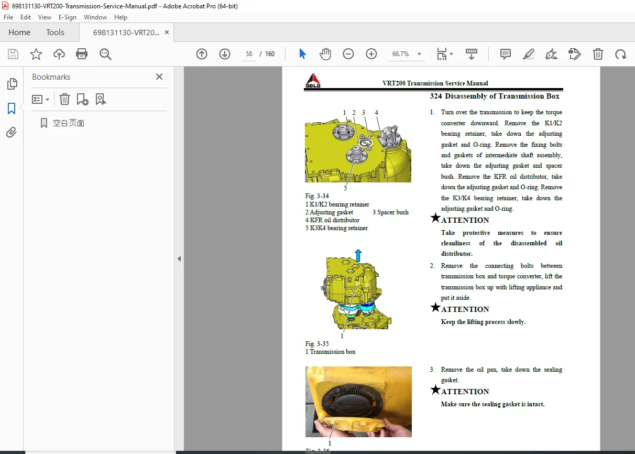Click the text '4 KFR oil distributor'
Screen dimensions: 635x454
[x=333, y=220]
